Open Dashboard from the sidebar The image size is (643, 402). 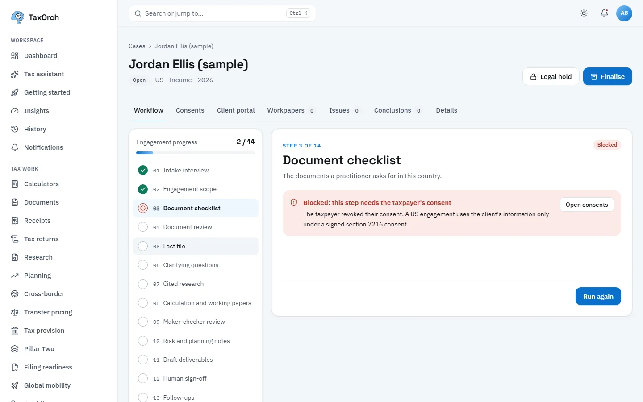tap(58, 56)
